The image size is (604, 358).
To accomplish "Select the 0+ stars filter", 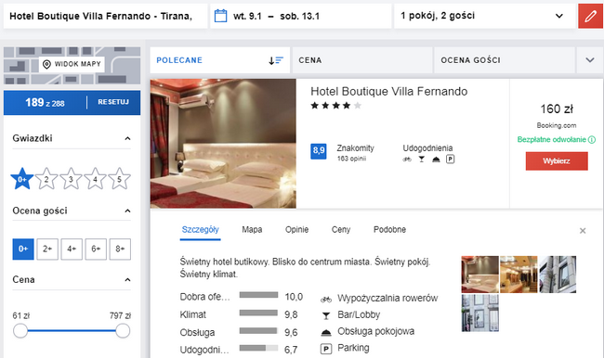I will 22,179.
